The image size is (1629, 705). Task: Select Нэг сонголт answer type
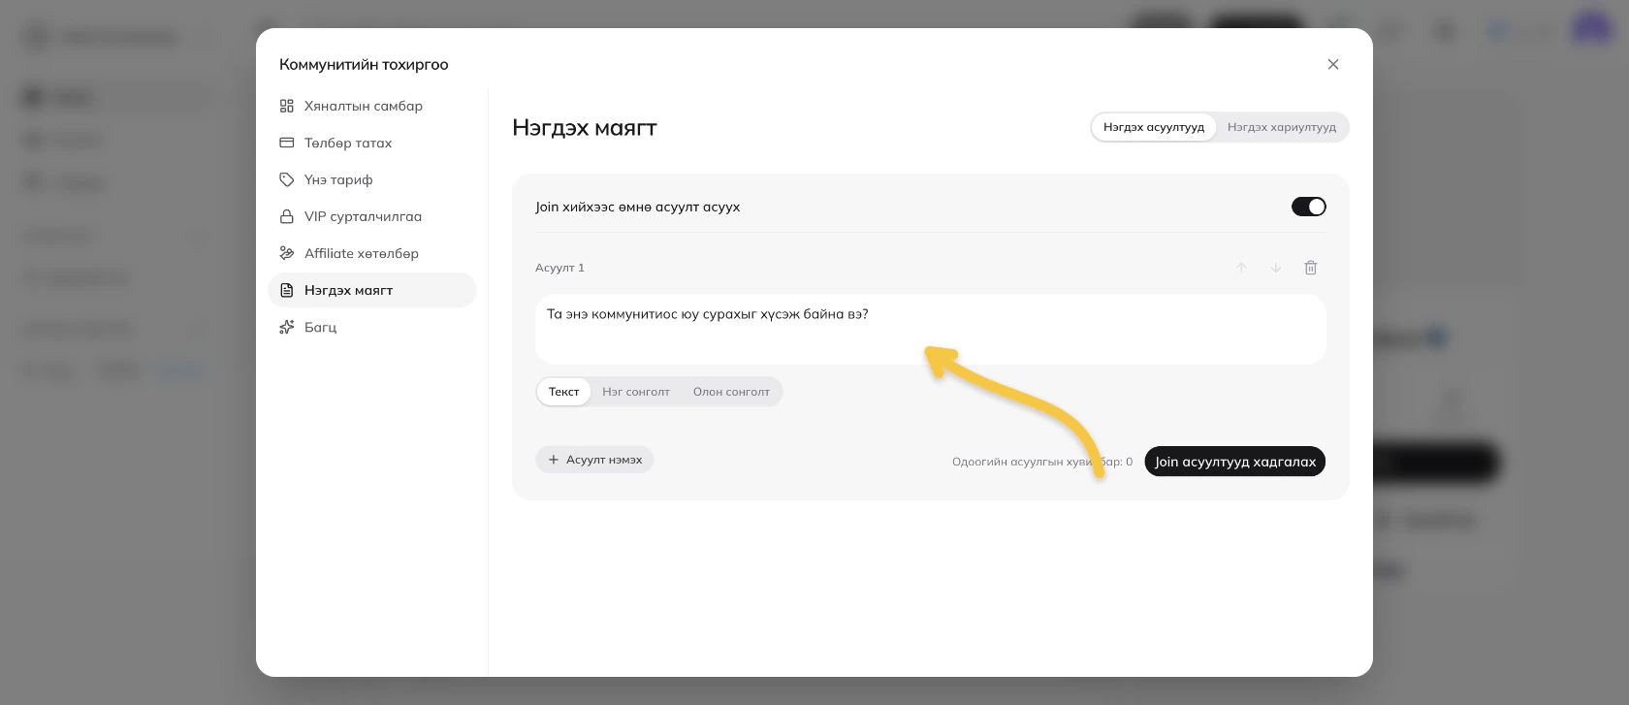pyautogui.click(x=636, y=392)
